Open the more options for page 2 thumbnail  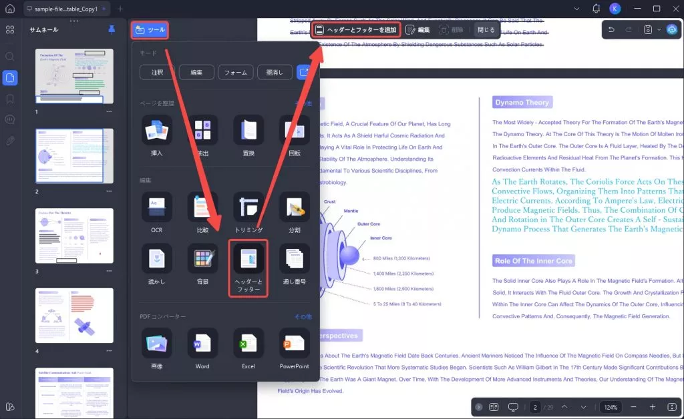coord(109,191)
